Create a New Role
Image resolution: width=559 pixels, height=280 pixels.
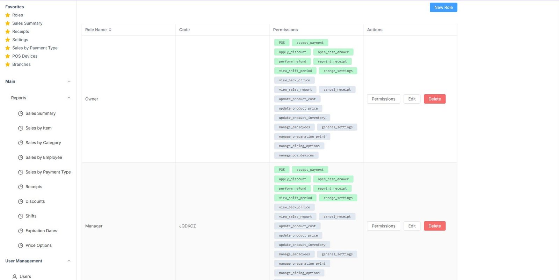click(x=443, y=7)
